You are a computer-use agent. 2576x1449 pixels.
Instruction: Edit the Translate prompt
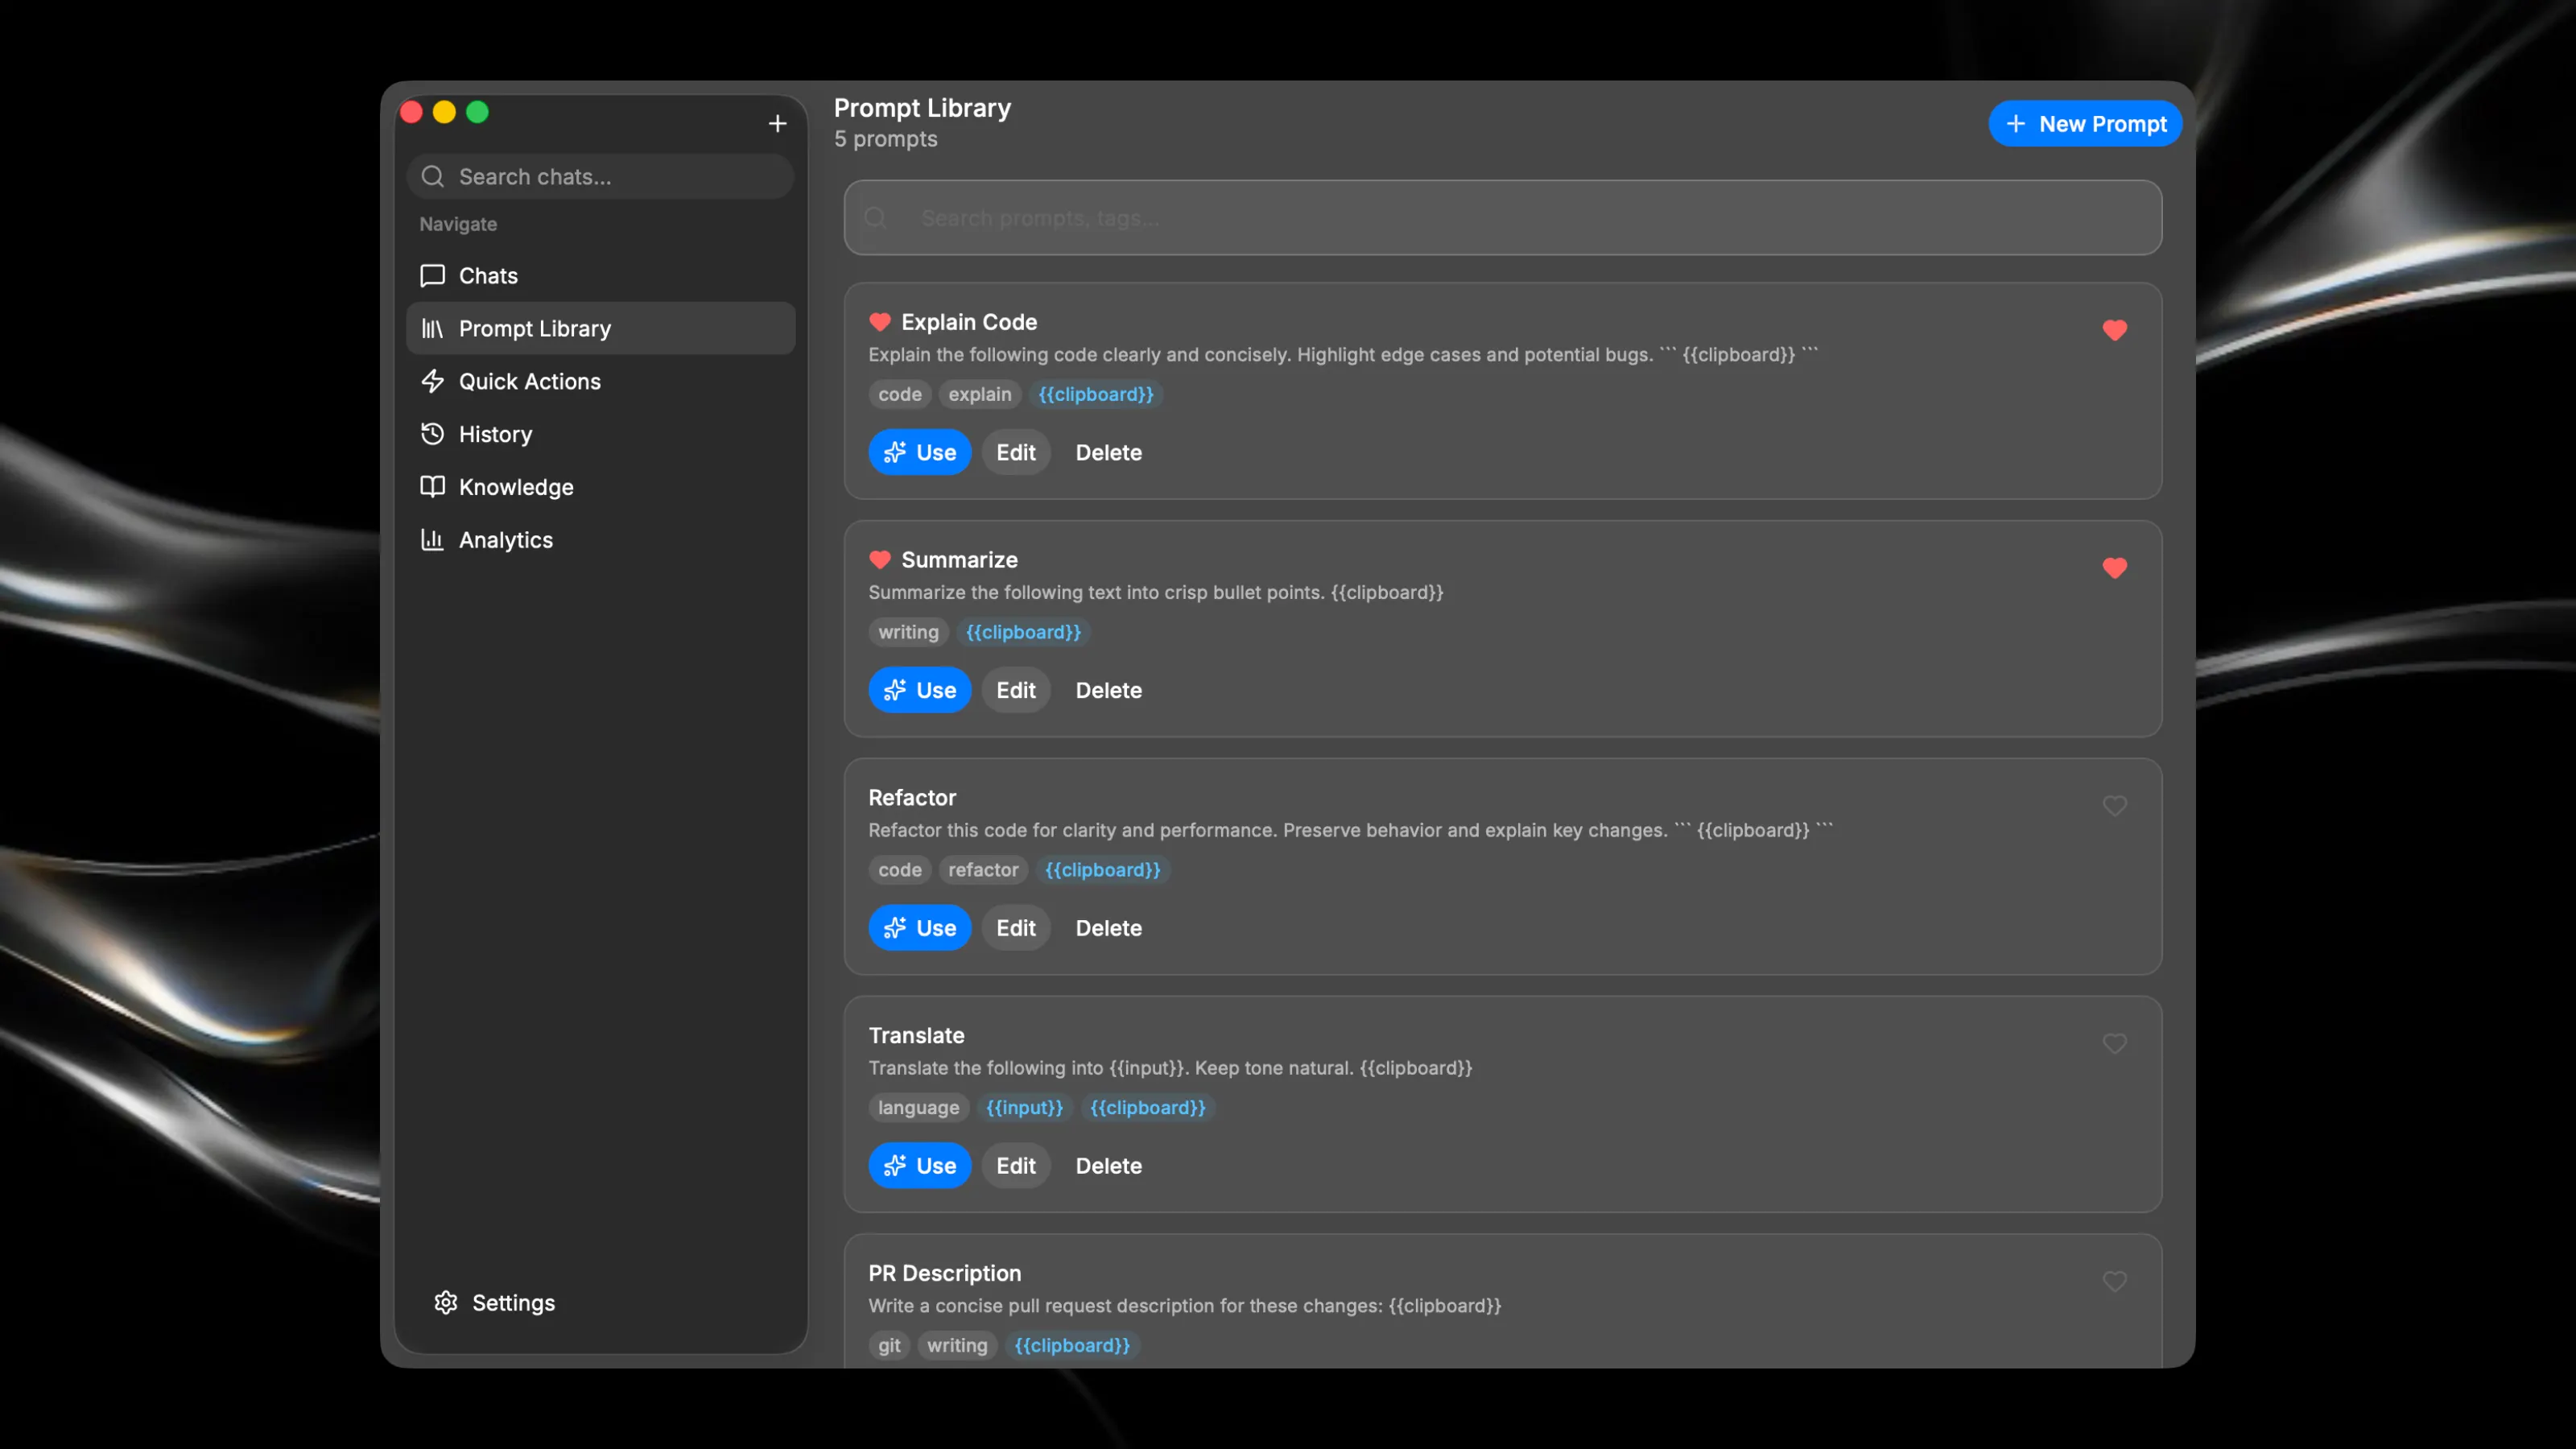1015,1166
